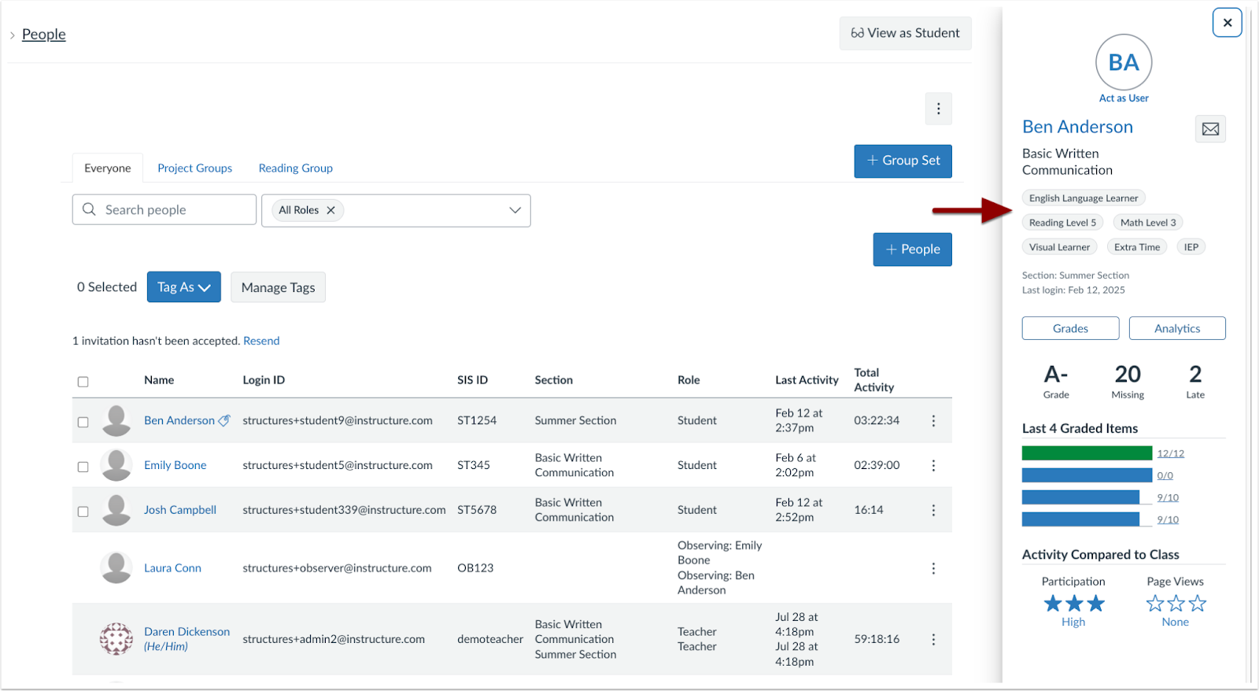Check the box for Emily Boone

[83, 467]
